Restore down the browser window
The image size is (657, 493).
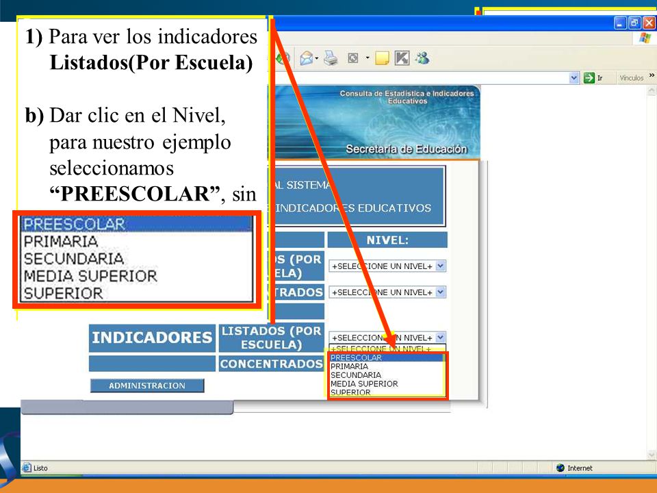coord(635,23)
